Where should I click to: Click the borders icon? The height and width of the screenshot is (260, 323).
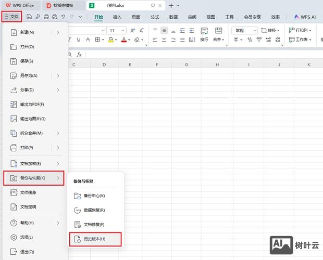pyautogui.click(x=97, y=40)
